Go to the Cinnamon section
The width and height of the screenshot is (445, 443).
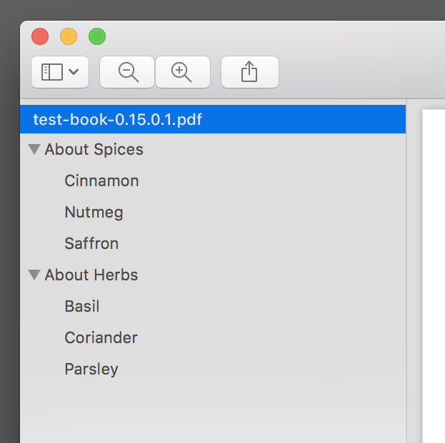pyautogui.click(x=101, y=180)
